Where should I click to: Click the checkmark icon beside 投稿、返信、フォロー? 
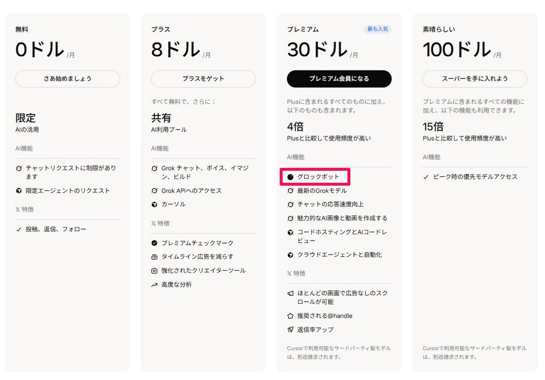coord(19,229)
